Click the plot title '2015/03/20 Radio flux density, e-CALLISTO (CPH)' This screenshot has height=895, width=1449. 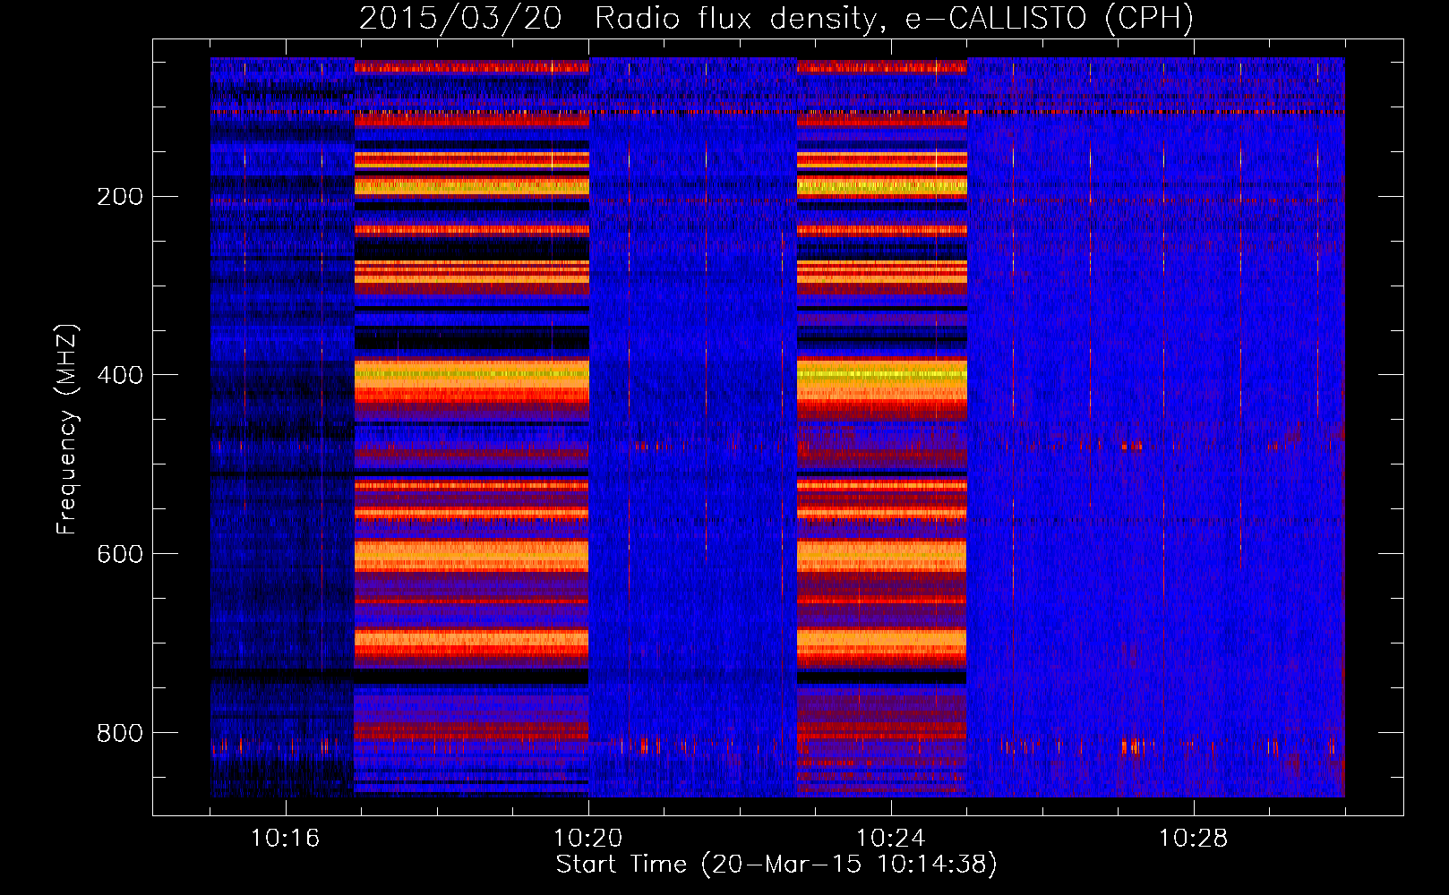776,19
